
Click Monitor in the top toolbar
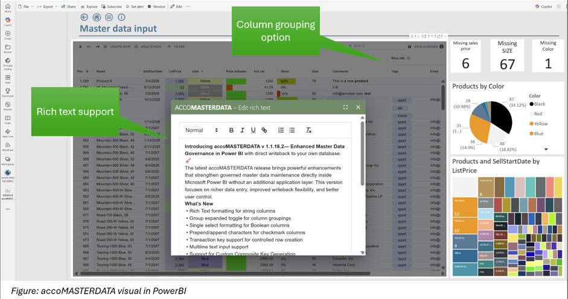156,7
